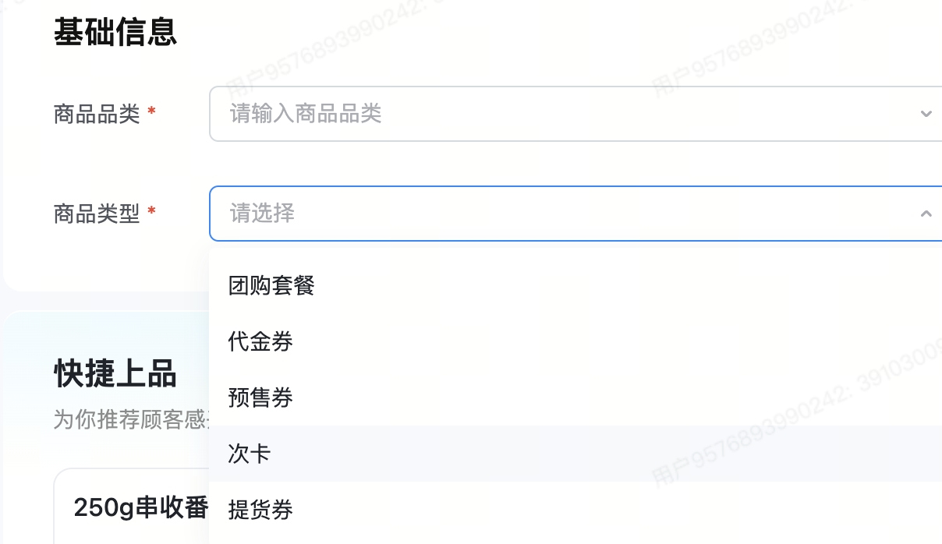Select the highlighted 次卡 option

click(250, 454)
